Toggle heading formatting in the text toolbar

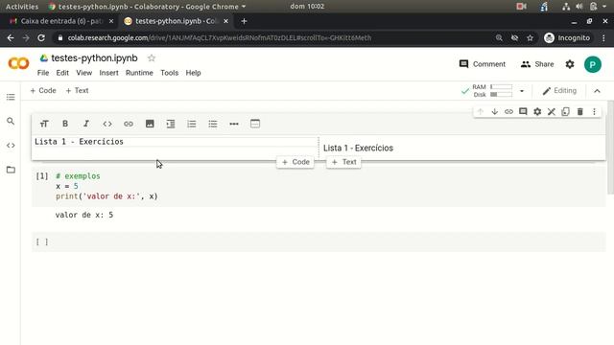[44, 124]
